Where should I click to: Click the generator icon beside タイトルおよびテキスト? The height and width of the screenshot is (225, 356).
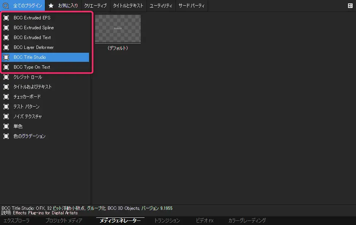[6, 87]
